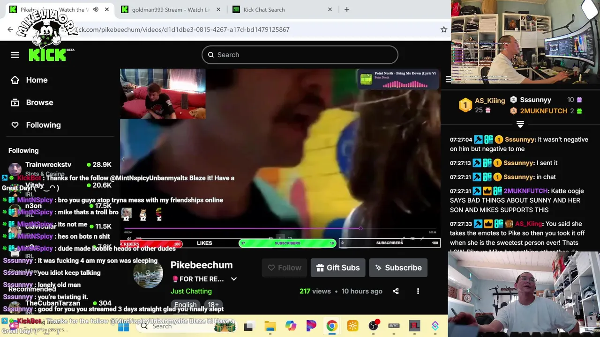Image resolution: width=600 pixels, height=337 pixels.
Task: Expand gifters leaderboard with down arrow
Action: point(520,124)
